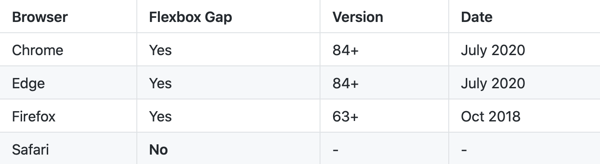Click the Safari date dash
The image size is (600, 164).
[x=464, y=150]
